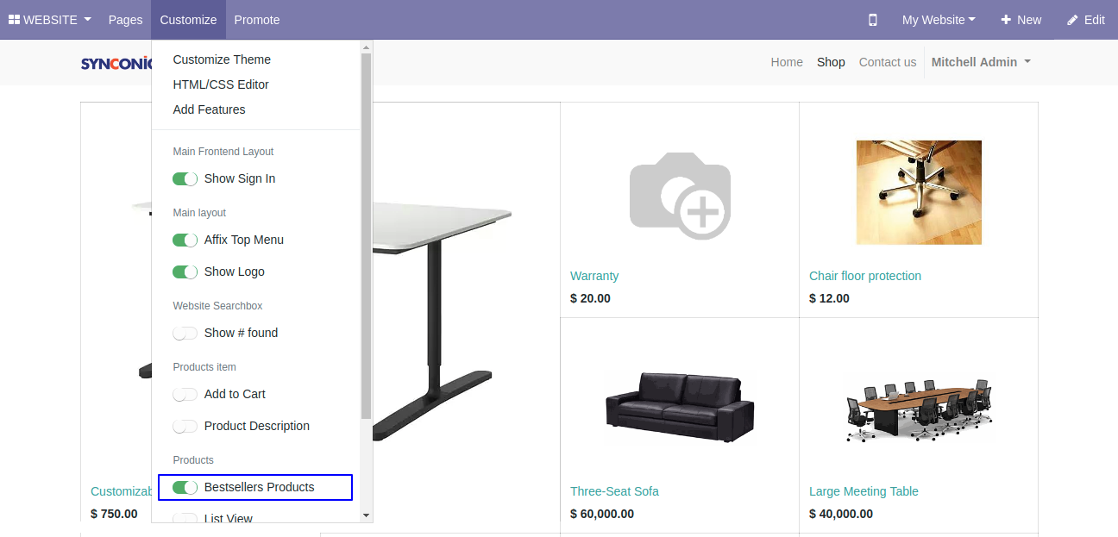This screenshot has height=537, width=1118.
Task: Toggle off Bestsellers Products
Action: 185,488
